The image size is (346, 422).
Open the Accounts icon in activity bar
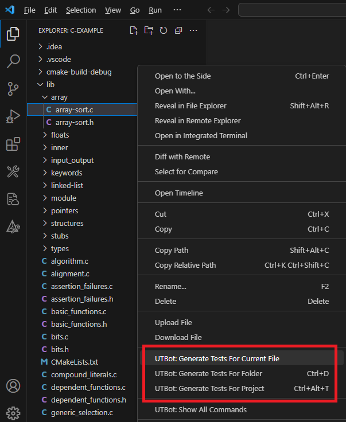click(13, 386)
